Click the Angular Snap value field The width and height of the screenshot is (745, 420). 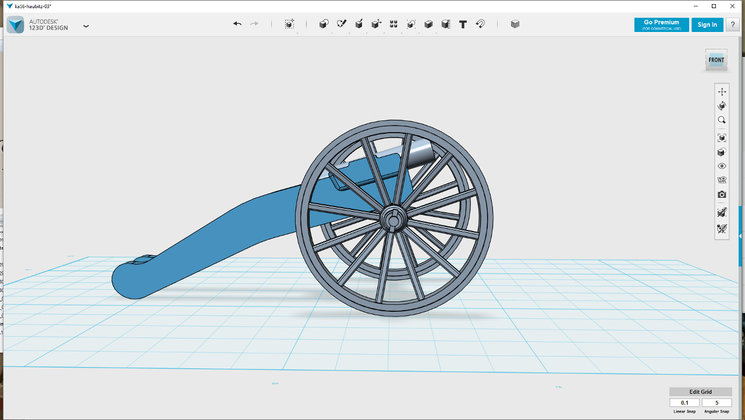716,403
